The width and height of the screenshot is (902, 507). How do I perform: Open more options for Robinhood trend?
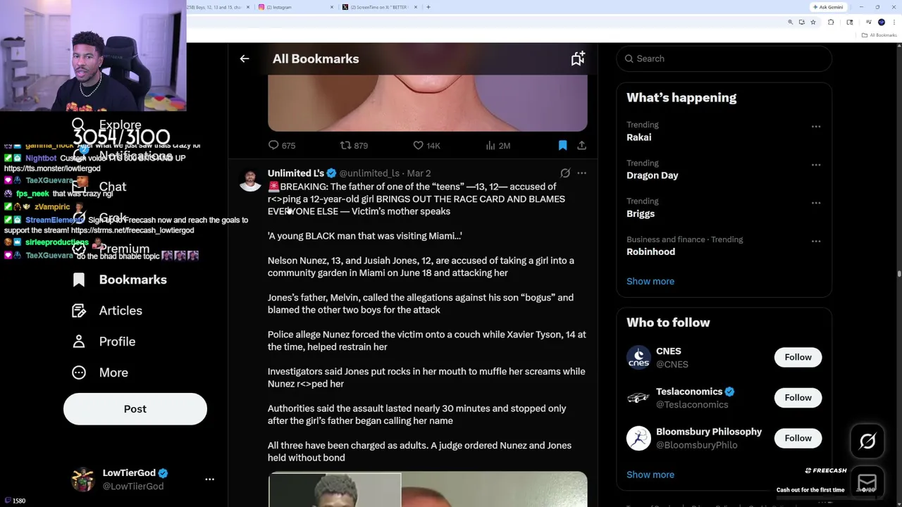click(x=816, y=241)
